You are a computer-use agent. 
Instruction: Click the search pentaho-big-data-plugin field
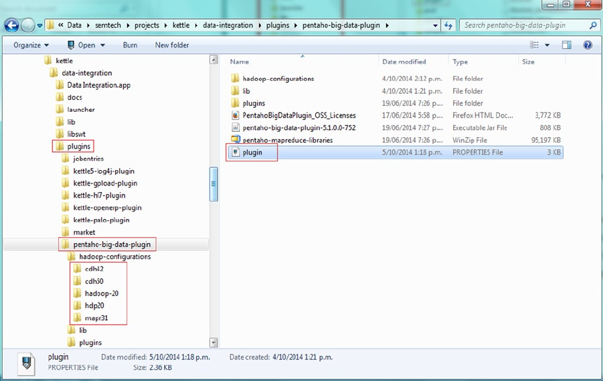pyautogui.click(x=529, y=25)
